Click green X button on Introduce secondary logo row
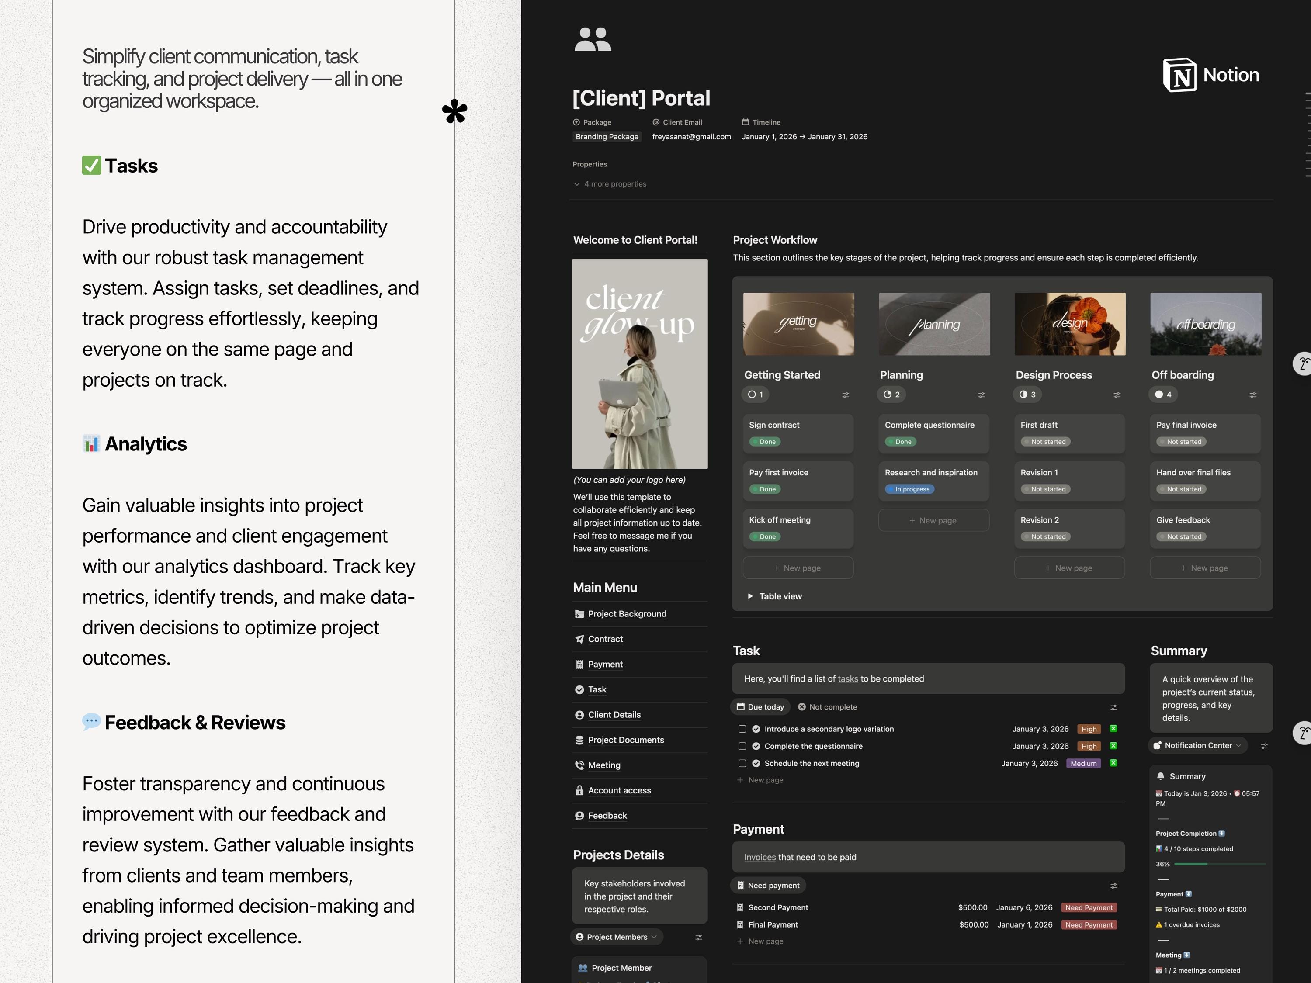Screen dimensions: 1311x983 [1113, 729]
